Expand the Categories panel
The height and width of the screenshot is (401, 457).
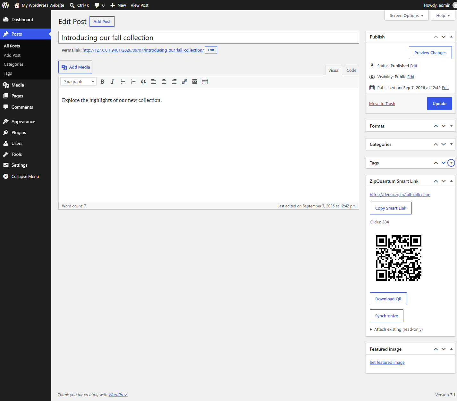coord(451,144)
